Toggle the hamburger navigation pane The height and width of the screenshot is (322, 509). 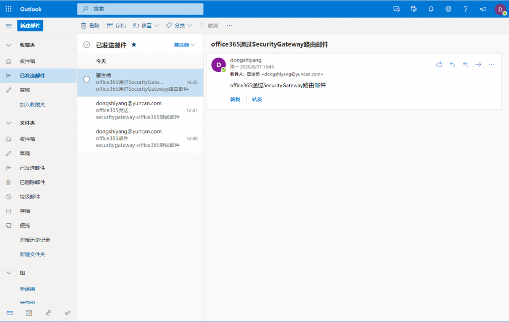9,26
